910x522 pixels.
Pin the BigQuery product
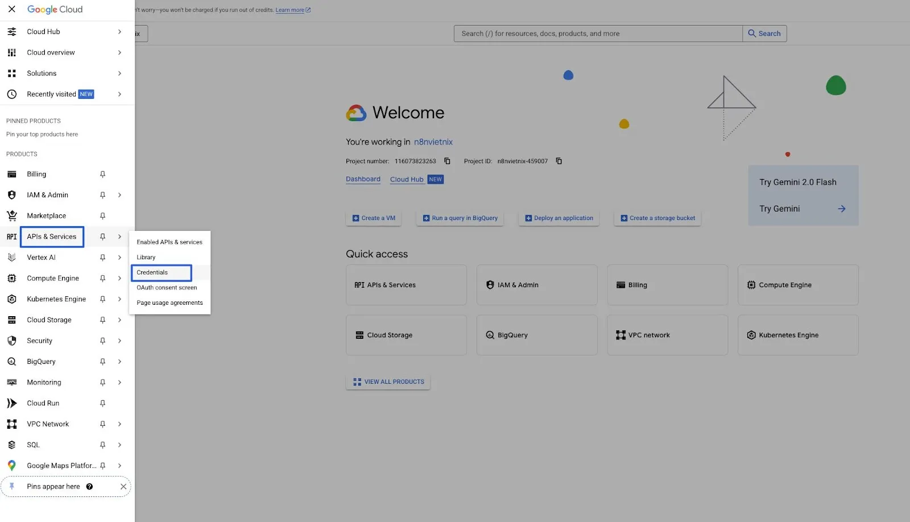point(102,362)
